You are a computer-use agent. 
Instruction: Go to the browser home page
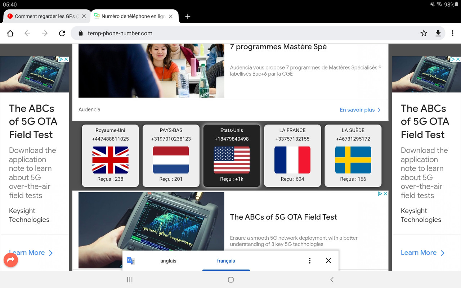click(10, 33)
